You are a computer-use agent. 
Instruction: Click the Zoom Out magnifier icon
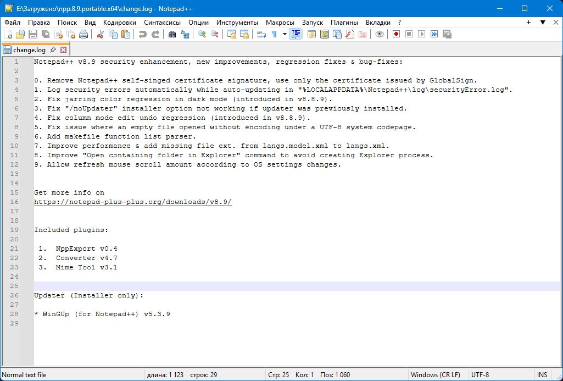[x=215, y=34]
